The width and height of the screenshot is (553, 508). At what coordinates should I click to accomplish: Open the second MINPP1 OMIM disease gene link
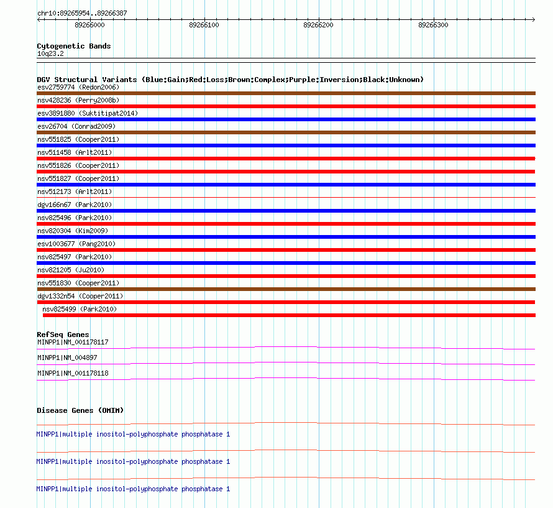click(x=133, y=462)
